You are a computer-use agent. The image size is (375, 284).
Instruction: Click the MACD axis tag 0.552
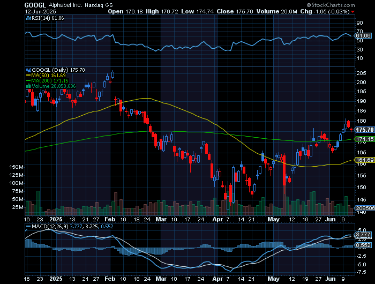point(363,245)
